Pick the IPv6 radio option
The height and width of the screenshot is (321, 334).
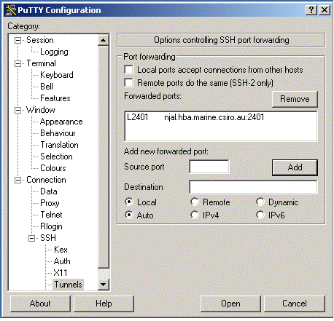[260, 215]
